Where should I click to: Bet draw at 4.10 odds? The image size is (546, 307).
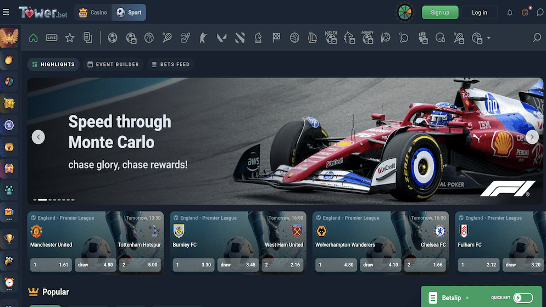point(381,265)
